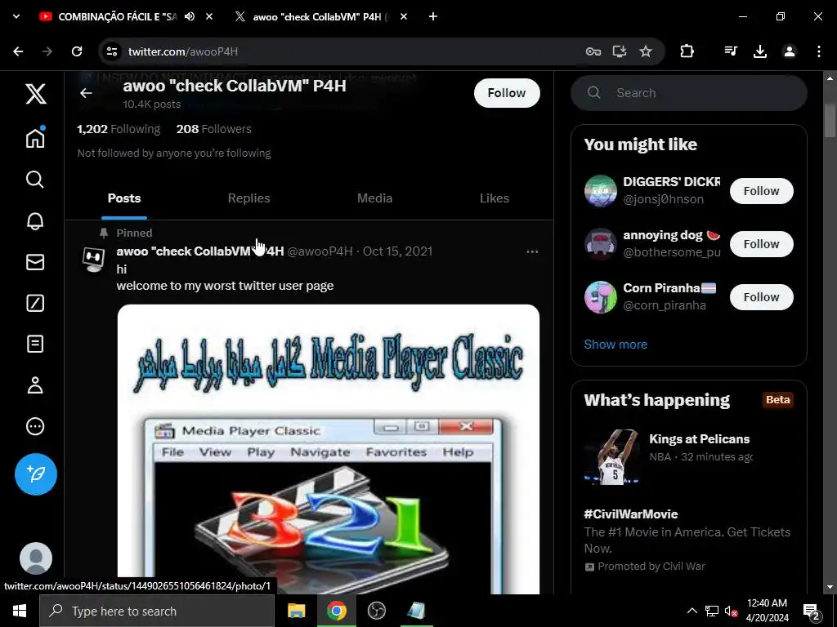
Task: Click the page vertical scrollbar thumb
Action: click(x=830, y=121)
